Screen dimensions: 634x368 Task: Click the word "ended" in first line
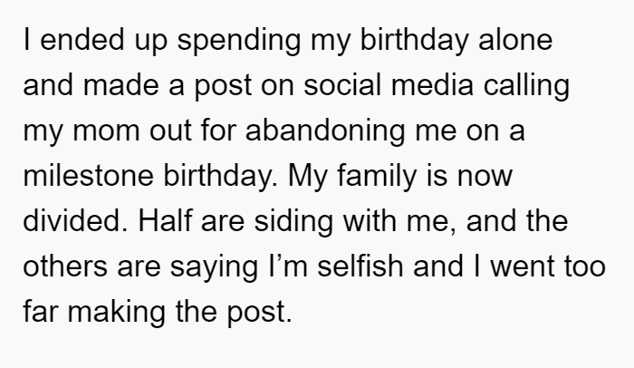point(82,40)
